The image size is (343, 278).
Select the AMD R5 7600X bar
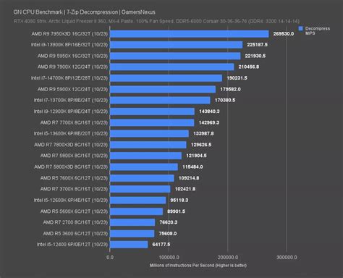click(142, 178)
